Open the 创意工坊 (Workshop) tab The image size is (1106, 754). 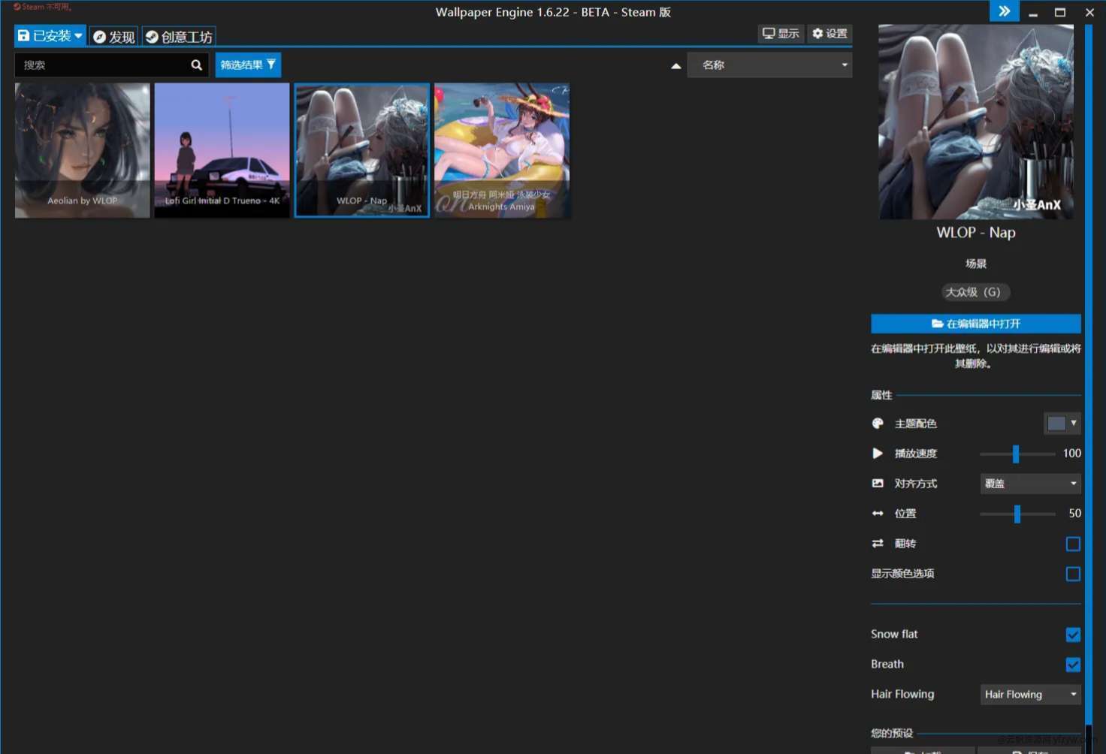click(179, 37)
